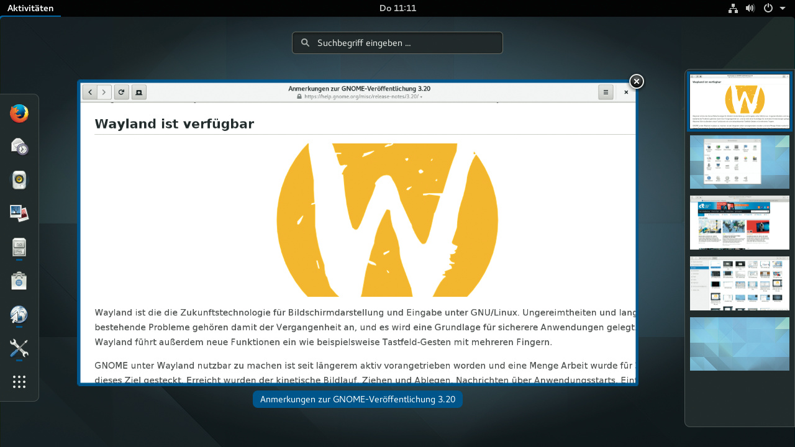Close the window with the overview X badge

pyautogui.click(x=637, y=81)
